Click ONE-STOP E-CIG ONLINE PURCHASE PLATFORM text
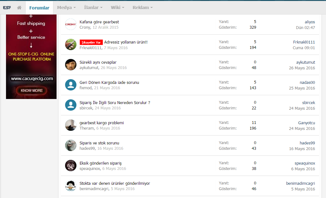326x198 pixels. point(31,56)
